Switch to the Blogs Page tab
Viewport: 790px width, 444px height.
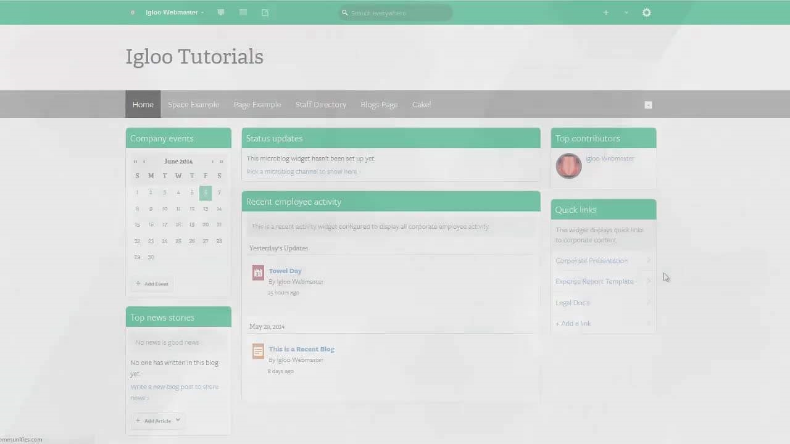(379, 104)
